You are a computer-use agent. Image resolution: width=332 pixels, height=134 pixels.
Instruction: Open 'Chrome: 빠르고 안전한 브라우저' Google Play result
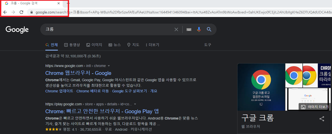pos(102,111)
